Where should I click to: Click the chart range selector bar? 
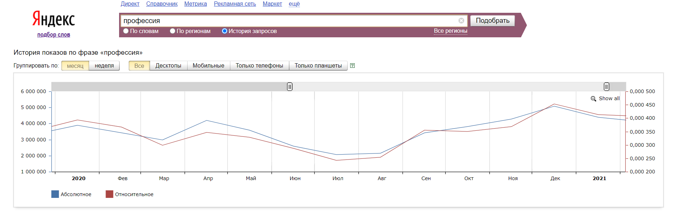click(x=339, y=87)
